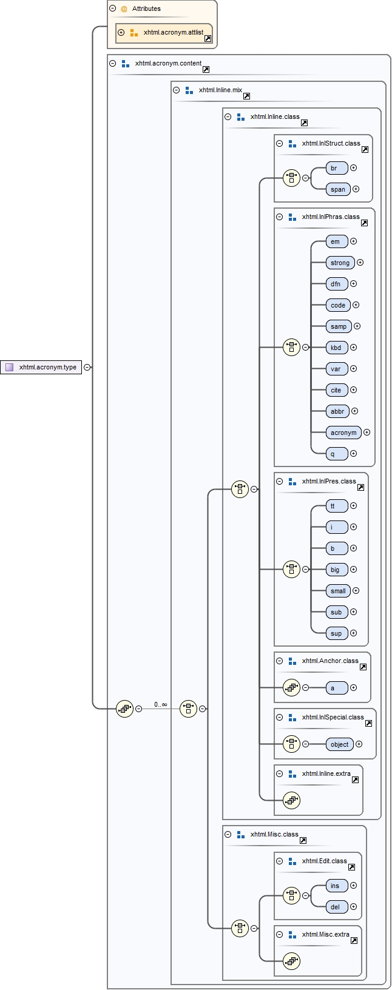The height and width of the screenshot is (990, 392).
Task: Expand the samp element
Action: point(357,326)
